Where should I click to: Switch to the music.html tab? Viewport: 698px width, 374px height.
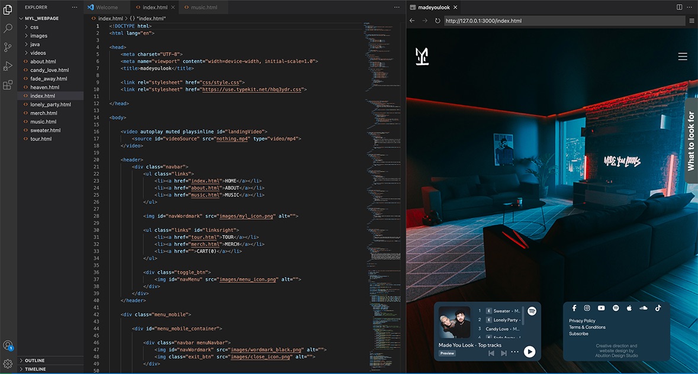(x=200, y=8)
